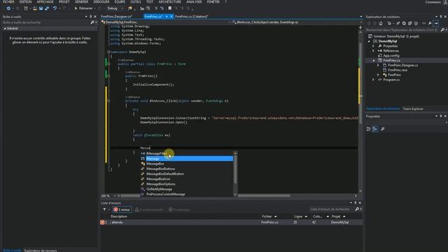The image size is (448, 252).
Task: Click the Property Pages wrench in Properties panel
Action: [383, 129]
